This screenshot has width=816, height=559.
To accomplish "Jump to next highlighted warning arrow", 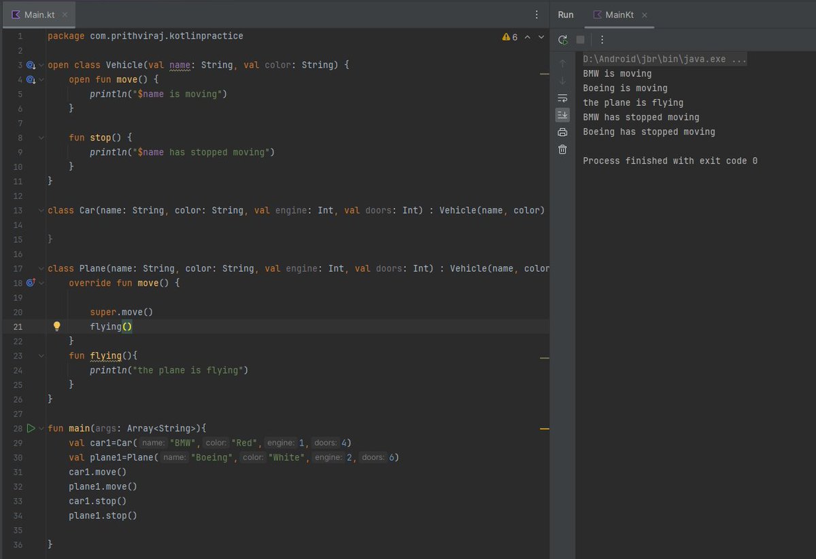I will 541,37.
